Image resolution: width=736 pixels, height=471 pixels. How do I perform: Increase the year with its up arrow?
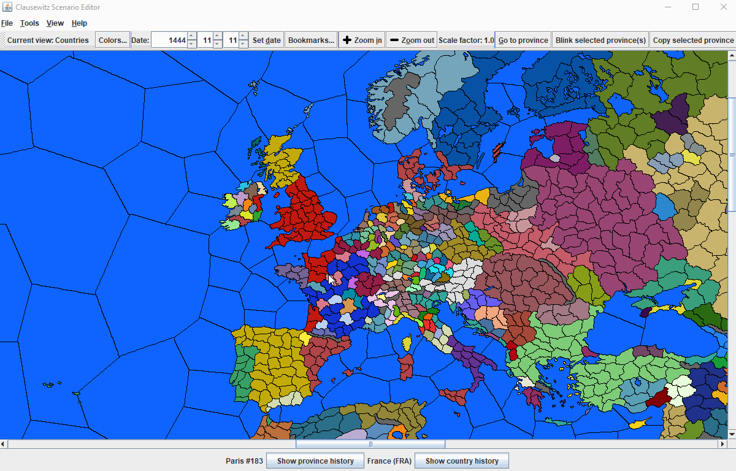click(x=192, y=36)
